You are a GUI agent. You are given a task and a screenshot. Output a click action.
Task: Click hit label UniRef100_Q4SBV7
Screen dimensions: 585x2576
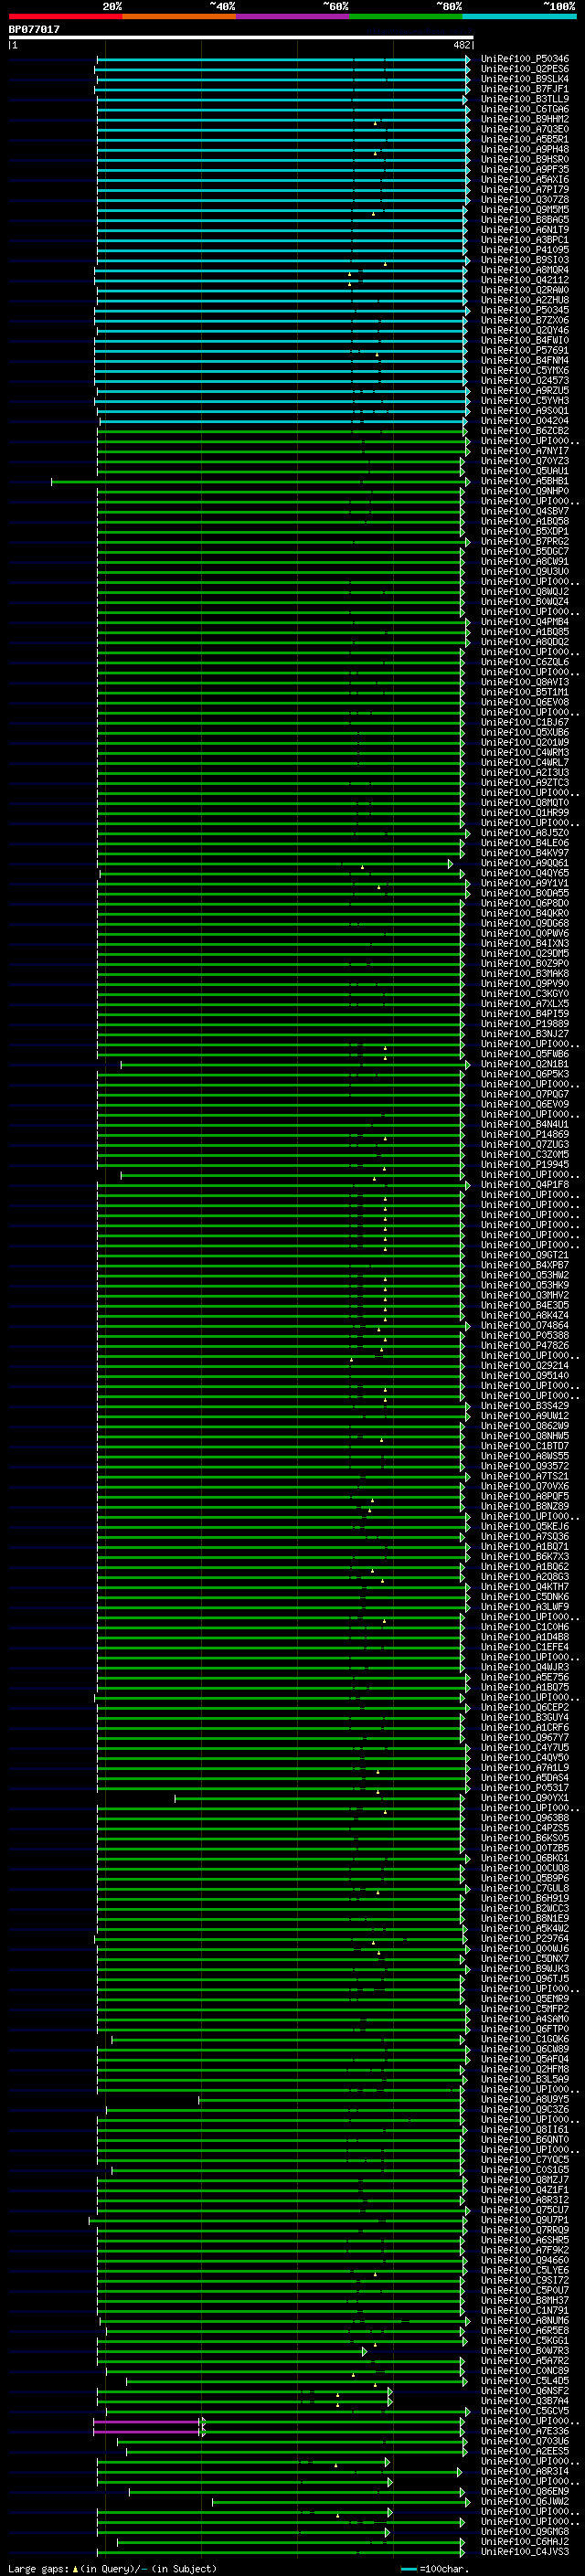coord(525,511)
